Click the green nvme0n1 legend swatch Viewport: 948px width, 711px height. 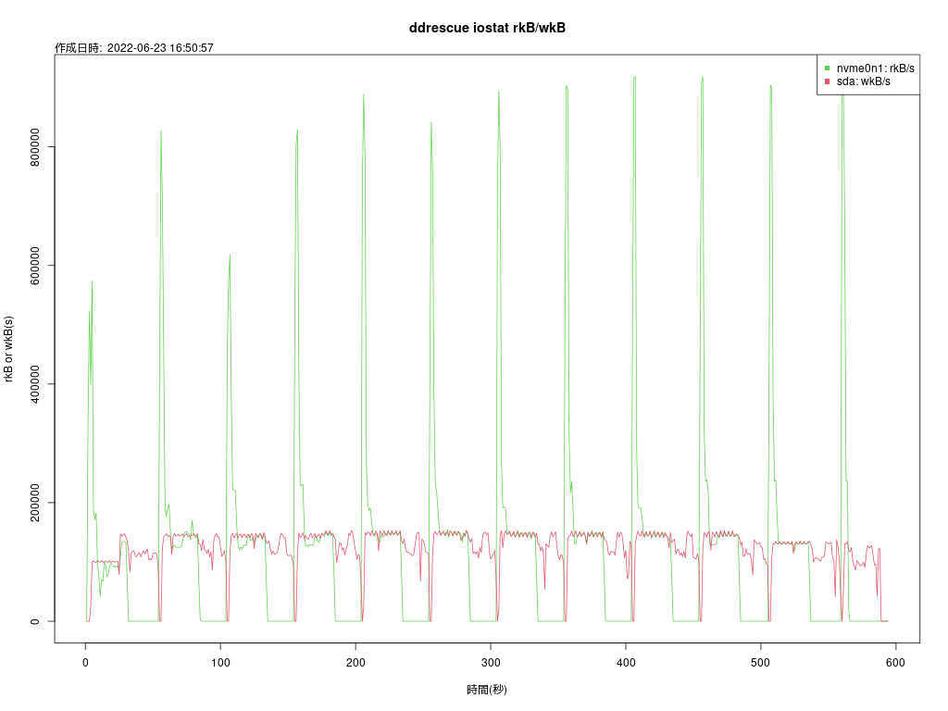coord(827,69)
